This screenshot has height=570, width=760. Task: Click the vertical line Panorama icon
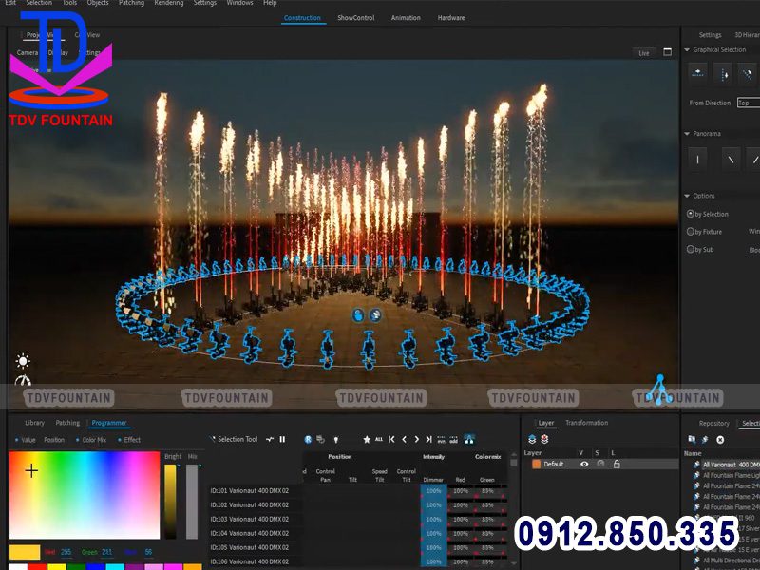[x=698, y=159]
